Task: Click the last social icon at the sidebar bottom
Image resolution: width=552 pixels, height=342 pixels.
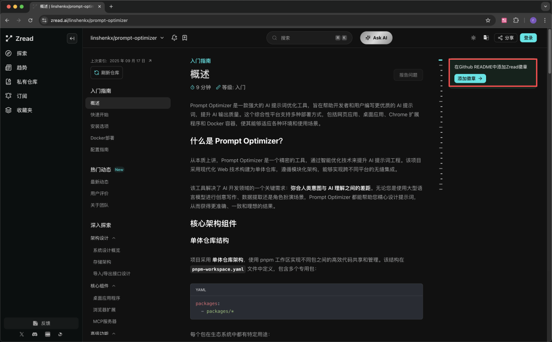Action: pyautogui.click(x=60, y=334)
